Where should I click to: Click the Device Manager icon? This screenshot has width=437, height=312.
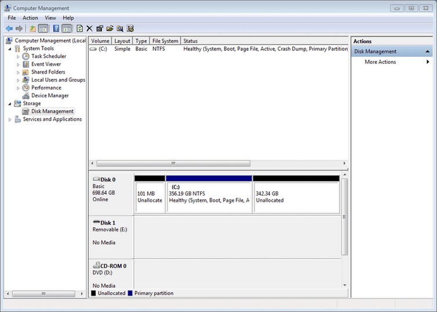26,96
